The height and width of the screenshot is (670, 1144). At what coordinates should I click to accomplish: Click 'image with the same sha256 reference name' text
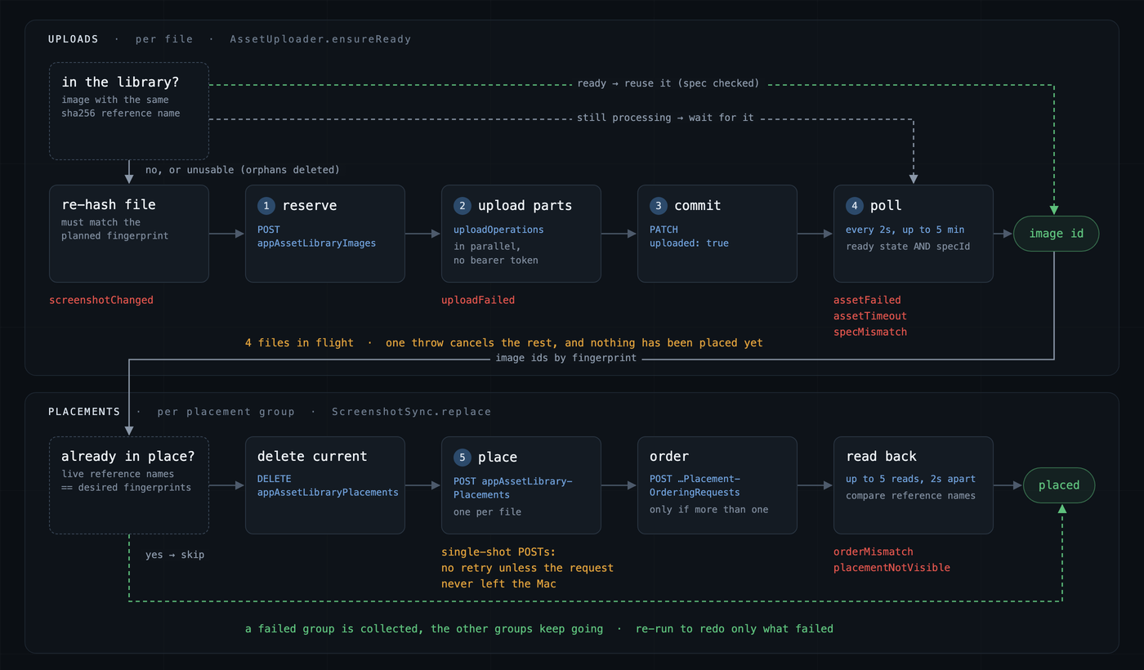(121, 106)
